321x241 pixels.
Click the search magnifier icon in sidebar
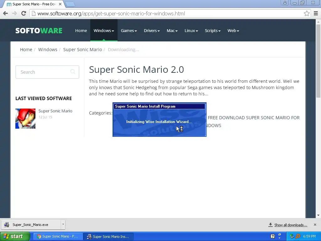(73, 72)
